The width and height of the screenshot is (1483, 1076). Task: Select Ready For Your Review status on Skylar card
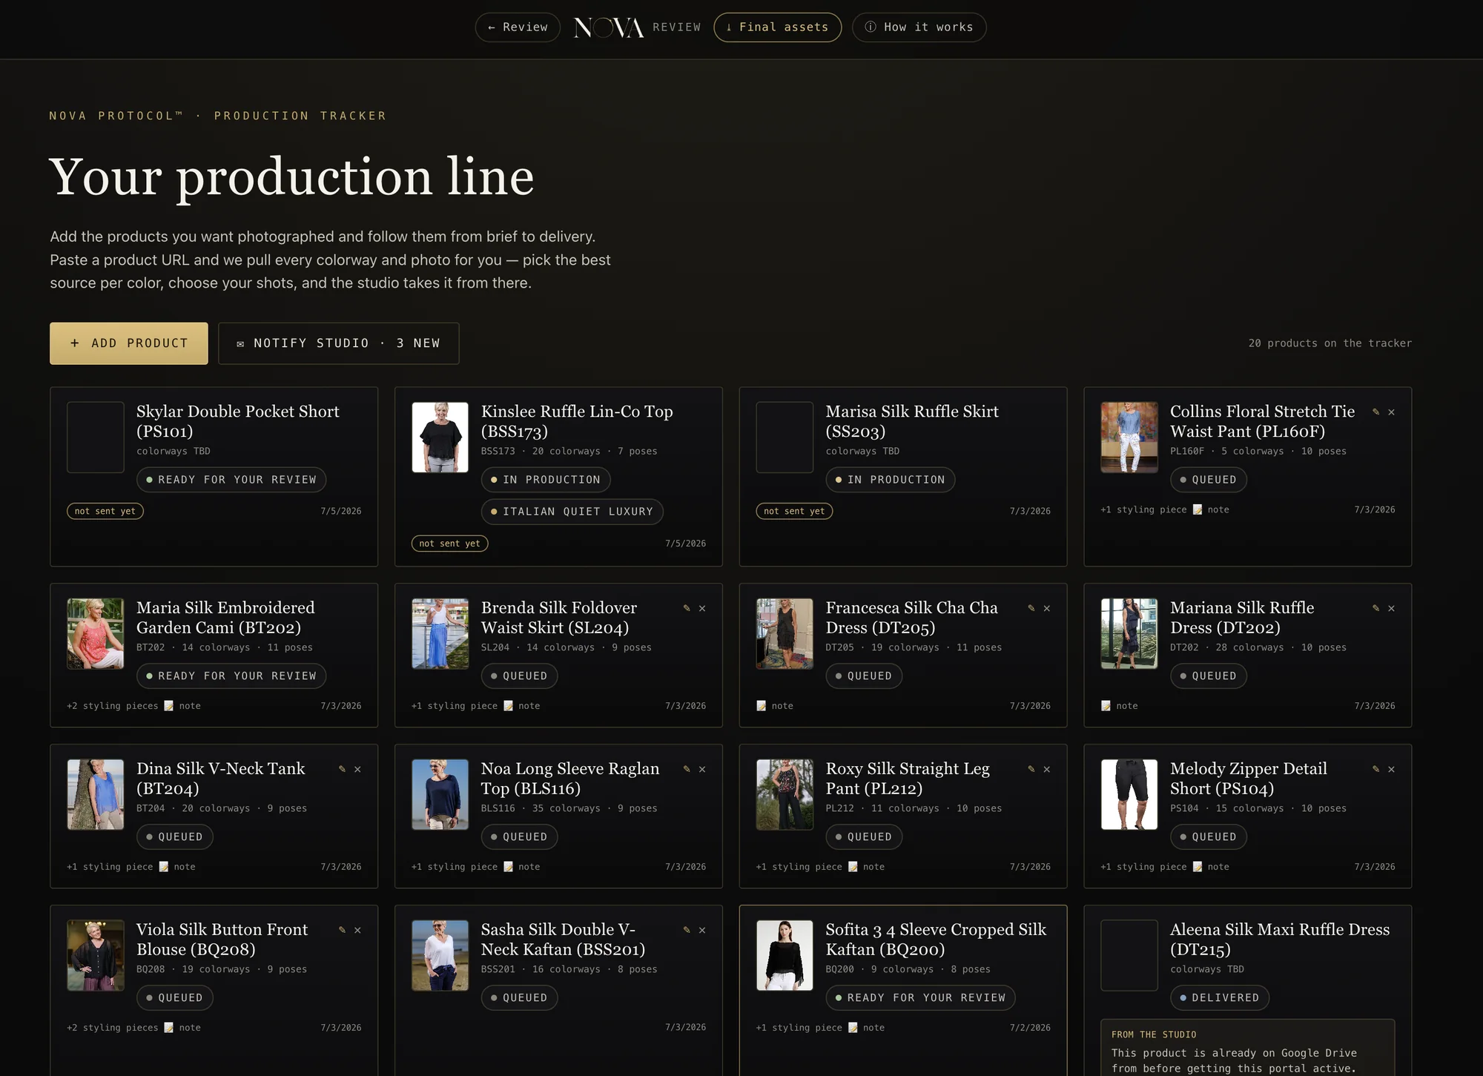pyautogui.click(x=231, y=480)
